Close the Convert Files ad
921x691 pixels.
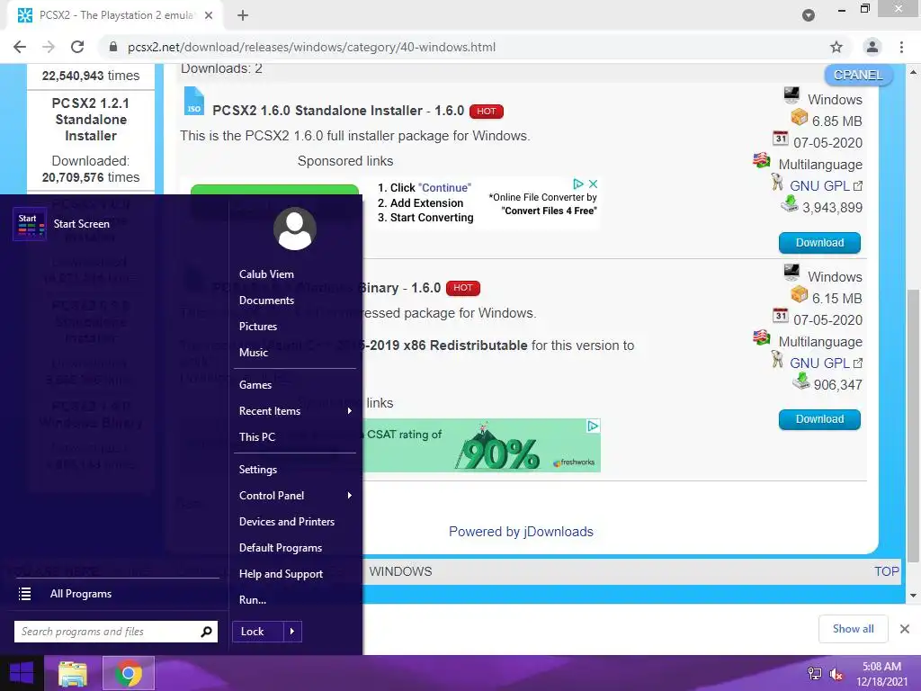click(x=594, y=184)
